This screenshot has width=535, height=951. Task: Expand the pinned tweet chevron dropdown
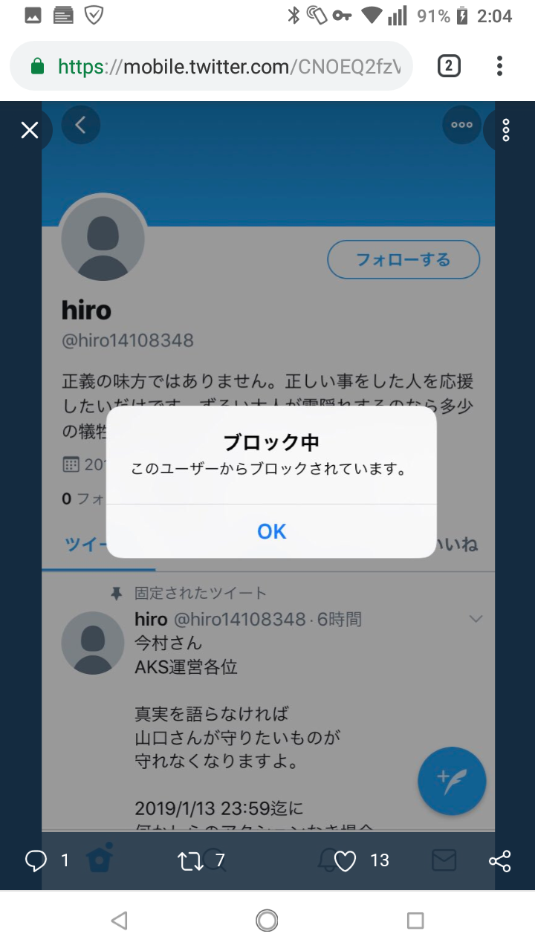[x=476, y=619]
